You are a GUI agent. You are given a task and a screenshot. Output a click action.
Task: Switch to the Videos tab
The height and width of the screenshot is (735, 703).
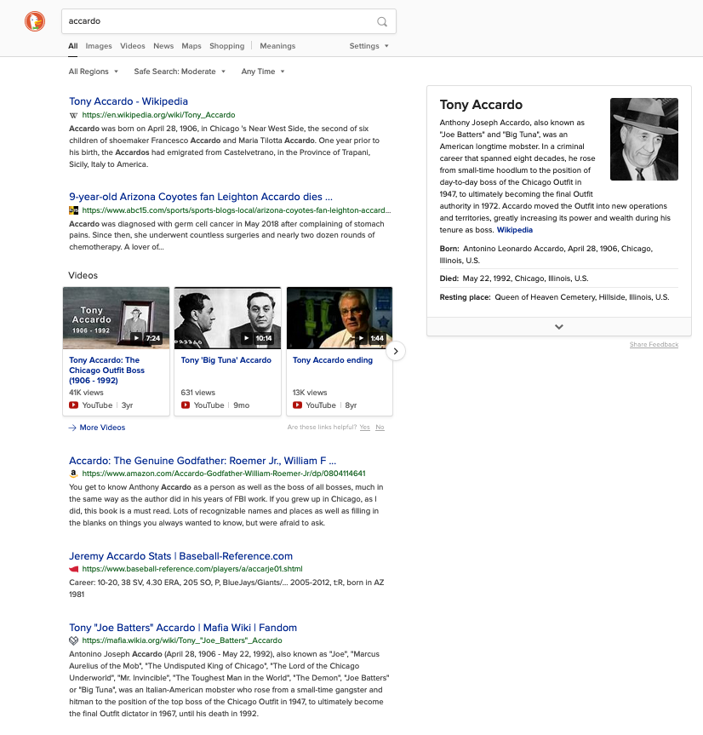(133, 46)
